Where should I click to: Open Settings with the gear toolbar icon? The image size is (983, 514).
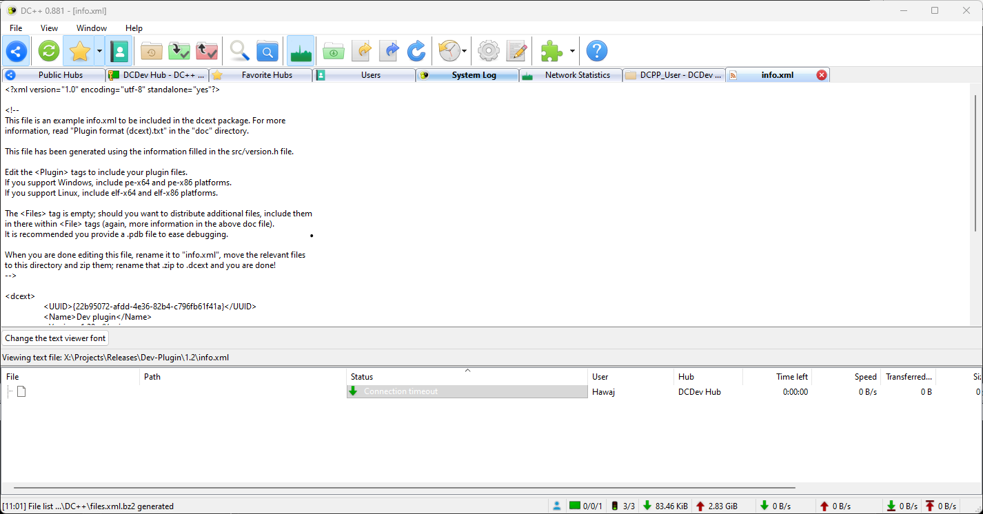[489, 51]
